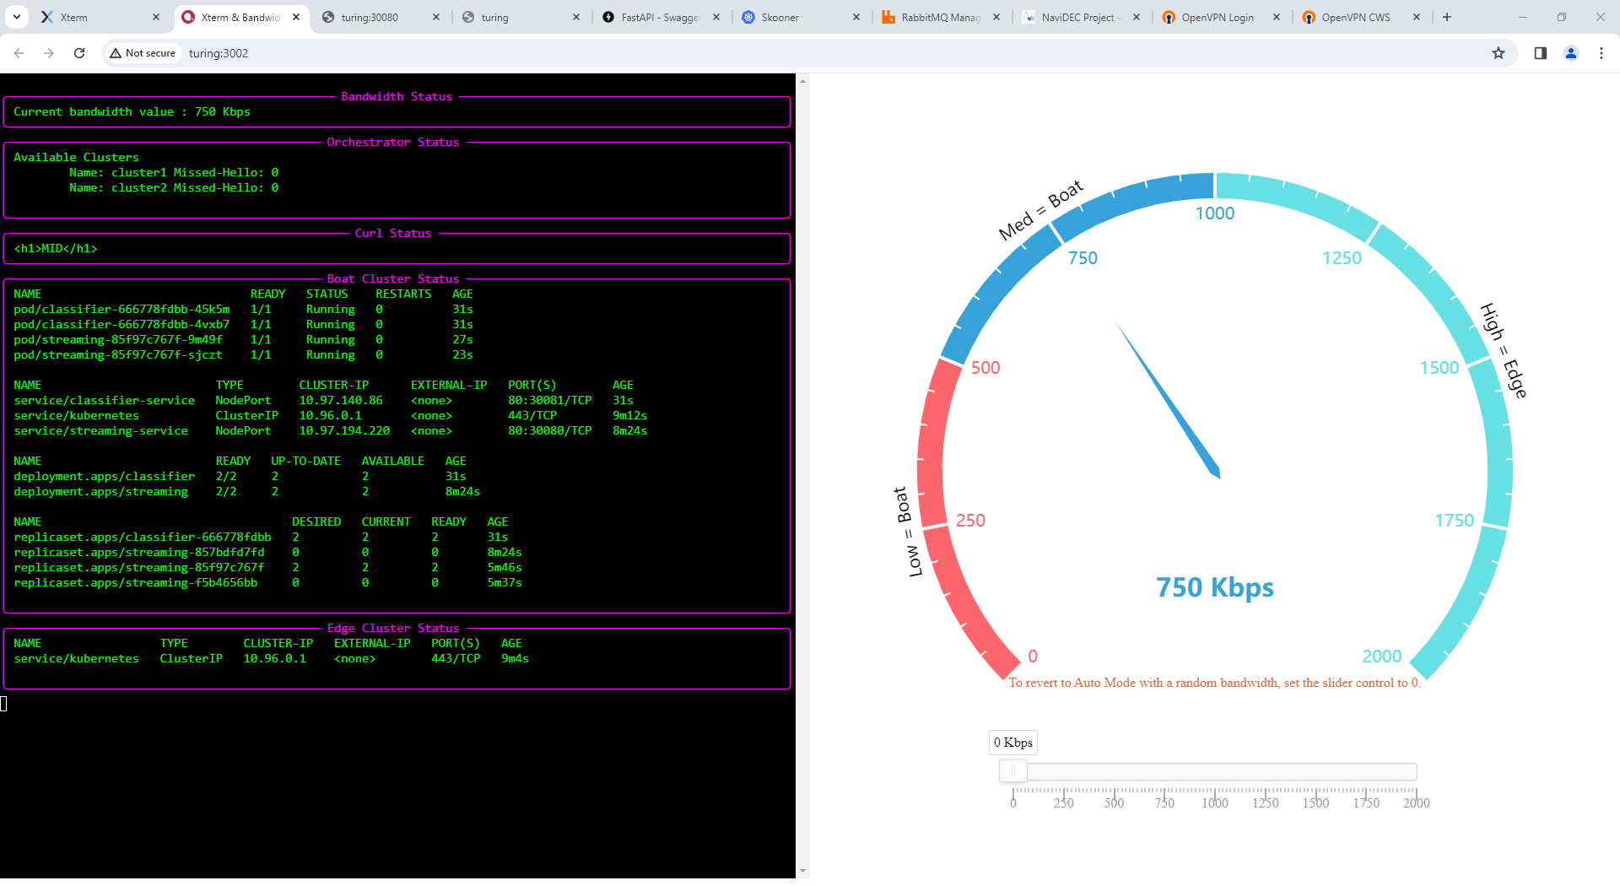1620x886 pixels.
Task: Click the pod/classifier-666778fdbb-45k5m row
Action: 243,309
